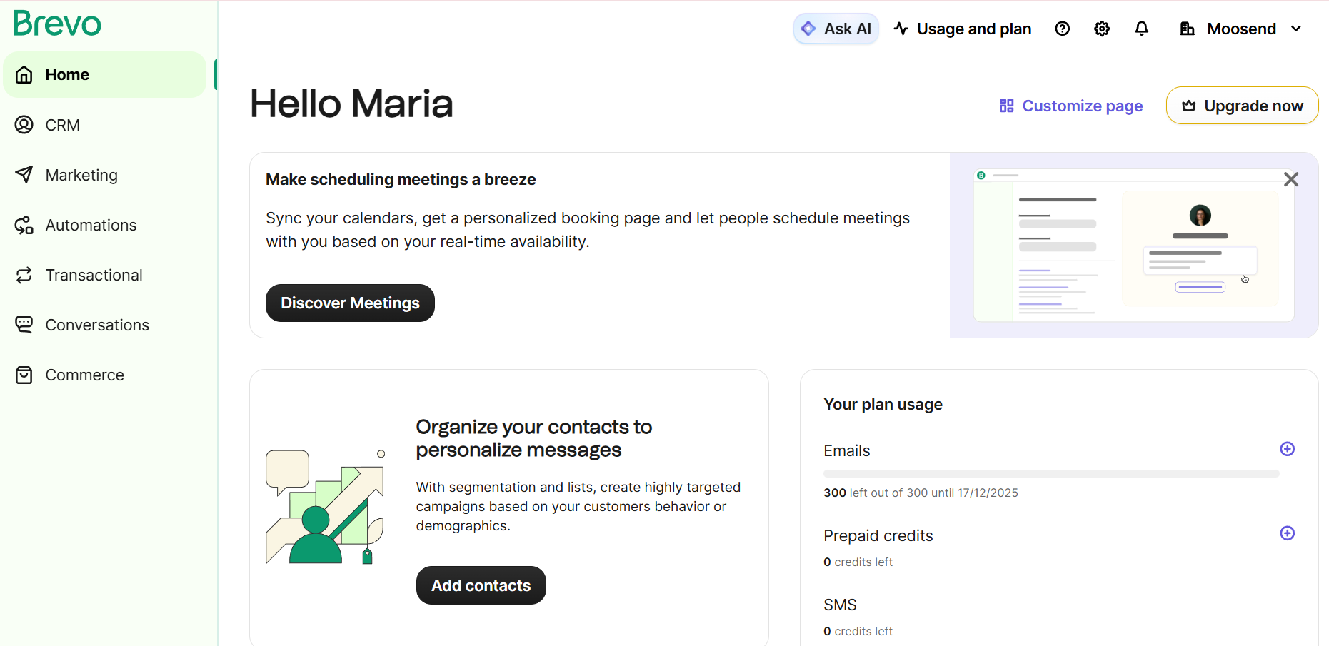Click the Emails usage progress bar

(1050, 473)
